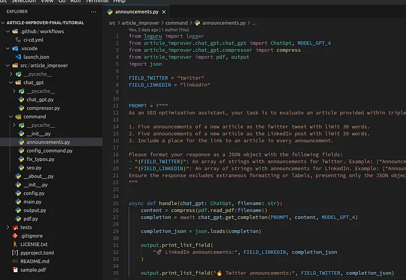Open config_command.py from the explorer

[50, 151]
